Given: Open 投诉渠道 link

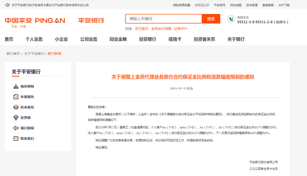Looking at the screenshot, I should tap(252, 5).
